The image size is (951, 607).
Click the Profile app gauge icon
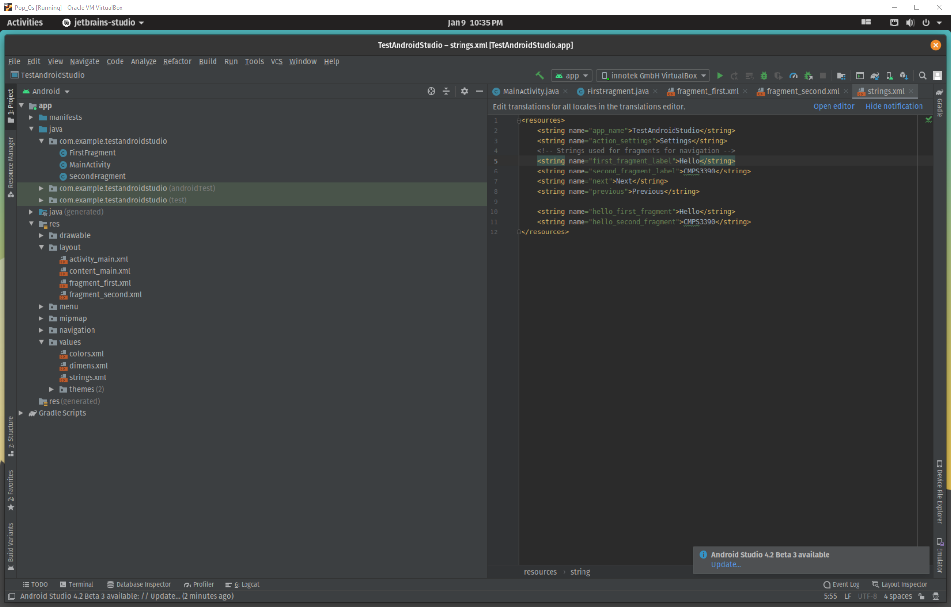tap(793, 76)
